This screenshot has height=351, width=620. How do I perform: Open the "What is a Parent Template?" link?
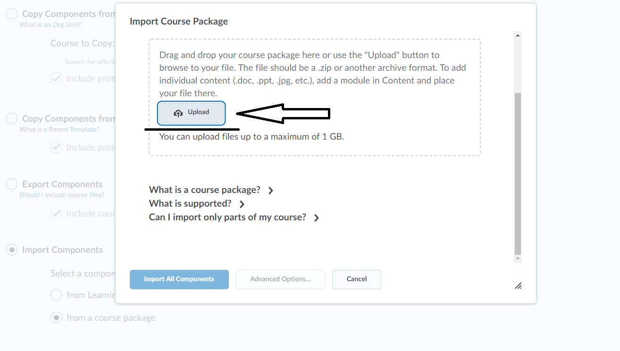click(59, 129)
